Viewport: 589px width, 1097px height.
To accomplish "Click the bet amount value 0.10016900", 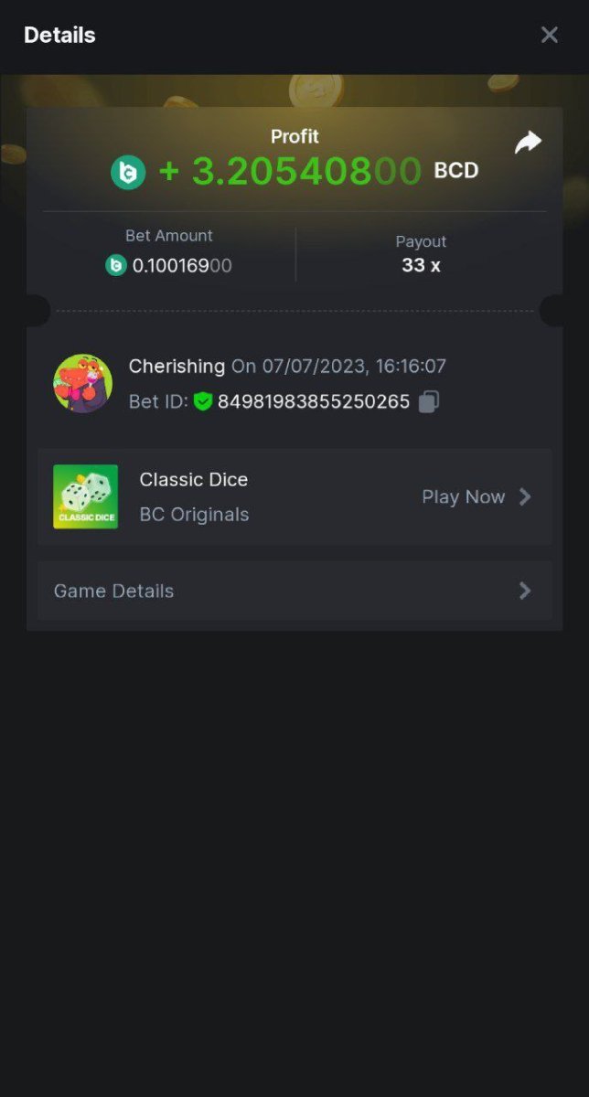I will [182, 266].
